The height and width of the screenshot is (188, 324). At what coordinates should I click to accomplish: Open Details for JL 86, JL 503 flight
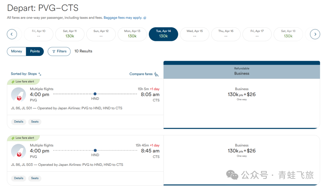(x=19, y=178)
